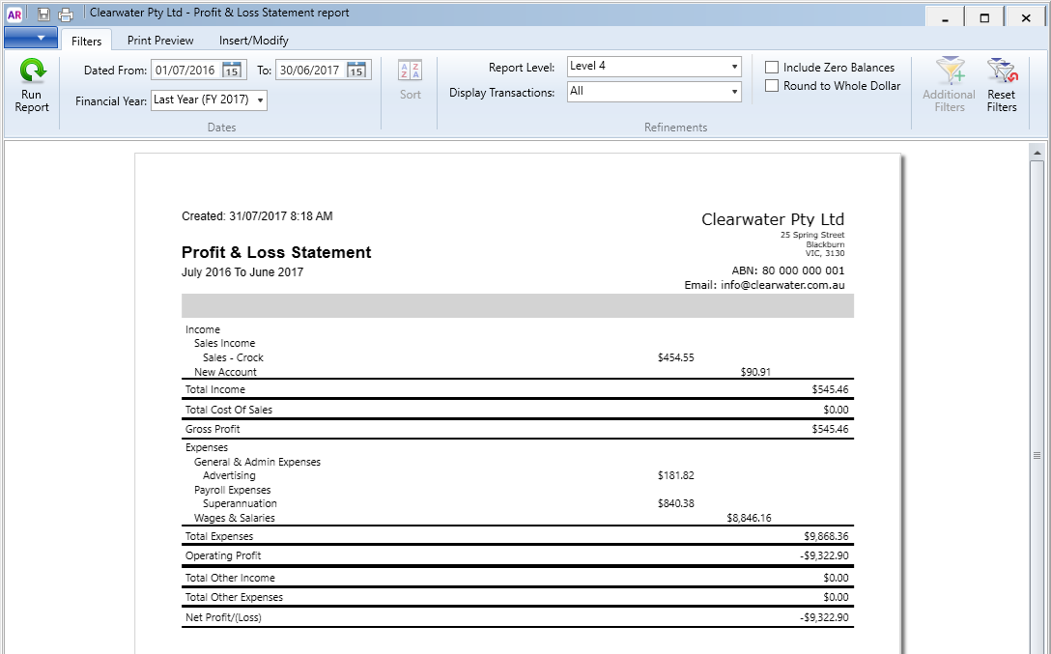Click the AR application icon in the title bar
The height and width of the screenshot is (654, 1051).
[x=14, y=14]
